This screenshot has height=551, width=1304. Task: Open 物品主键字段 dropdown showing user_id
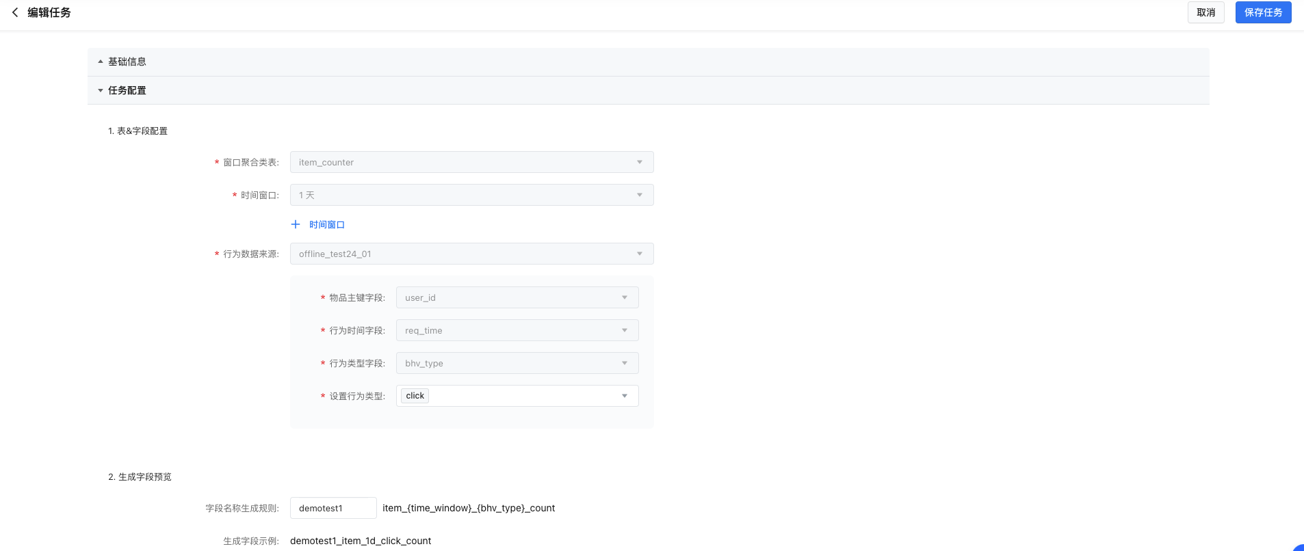(x=517, y=297)
